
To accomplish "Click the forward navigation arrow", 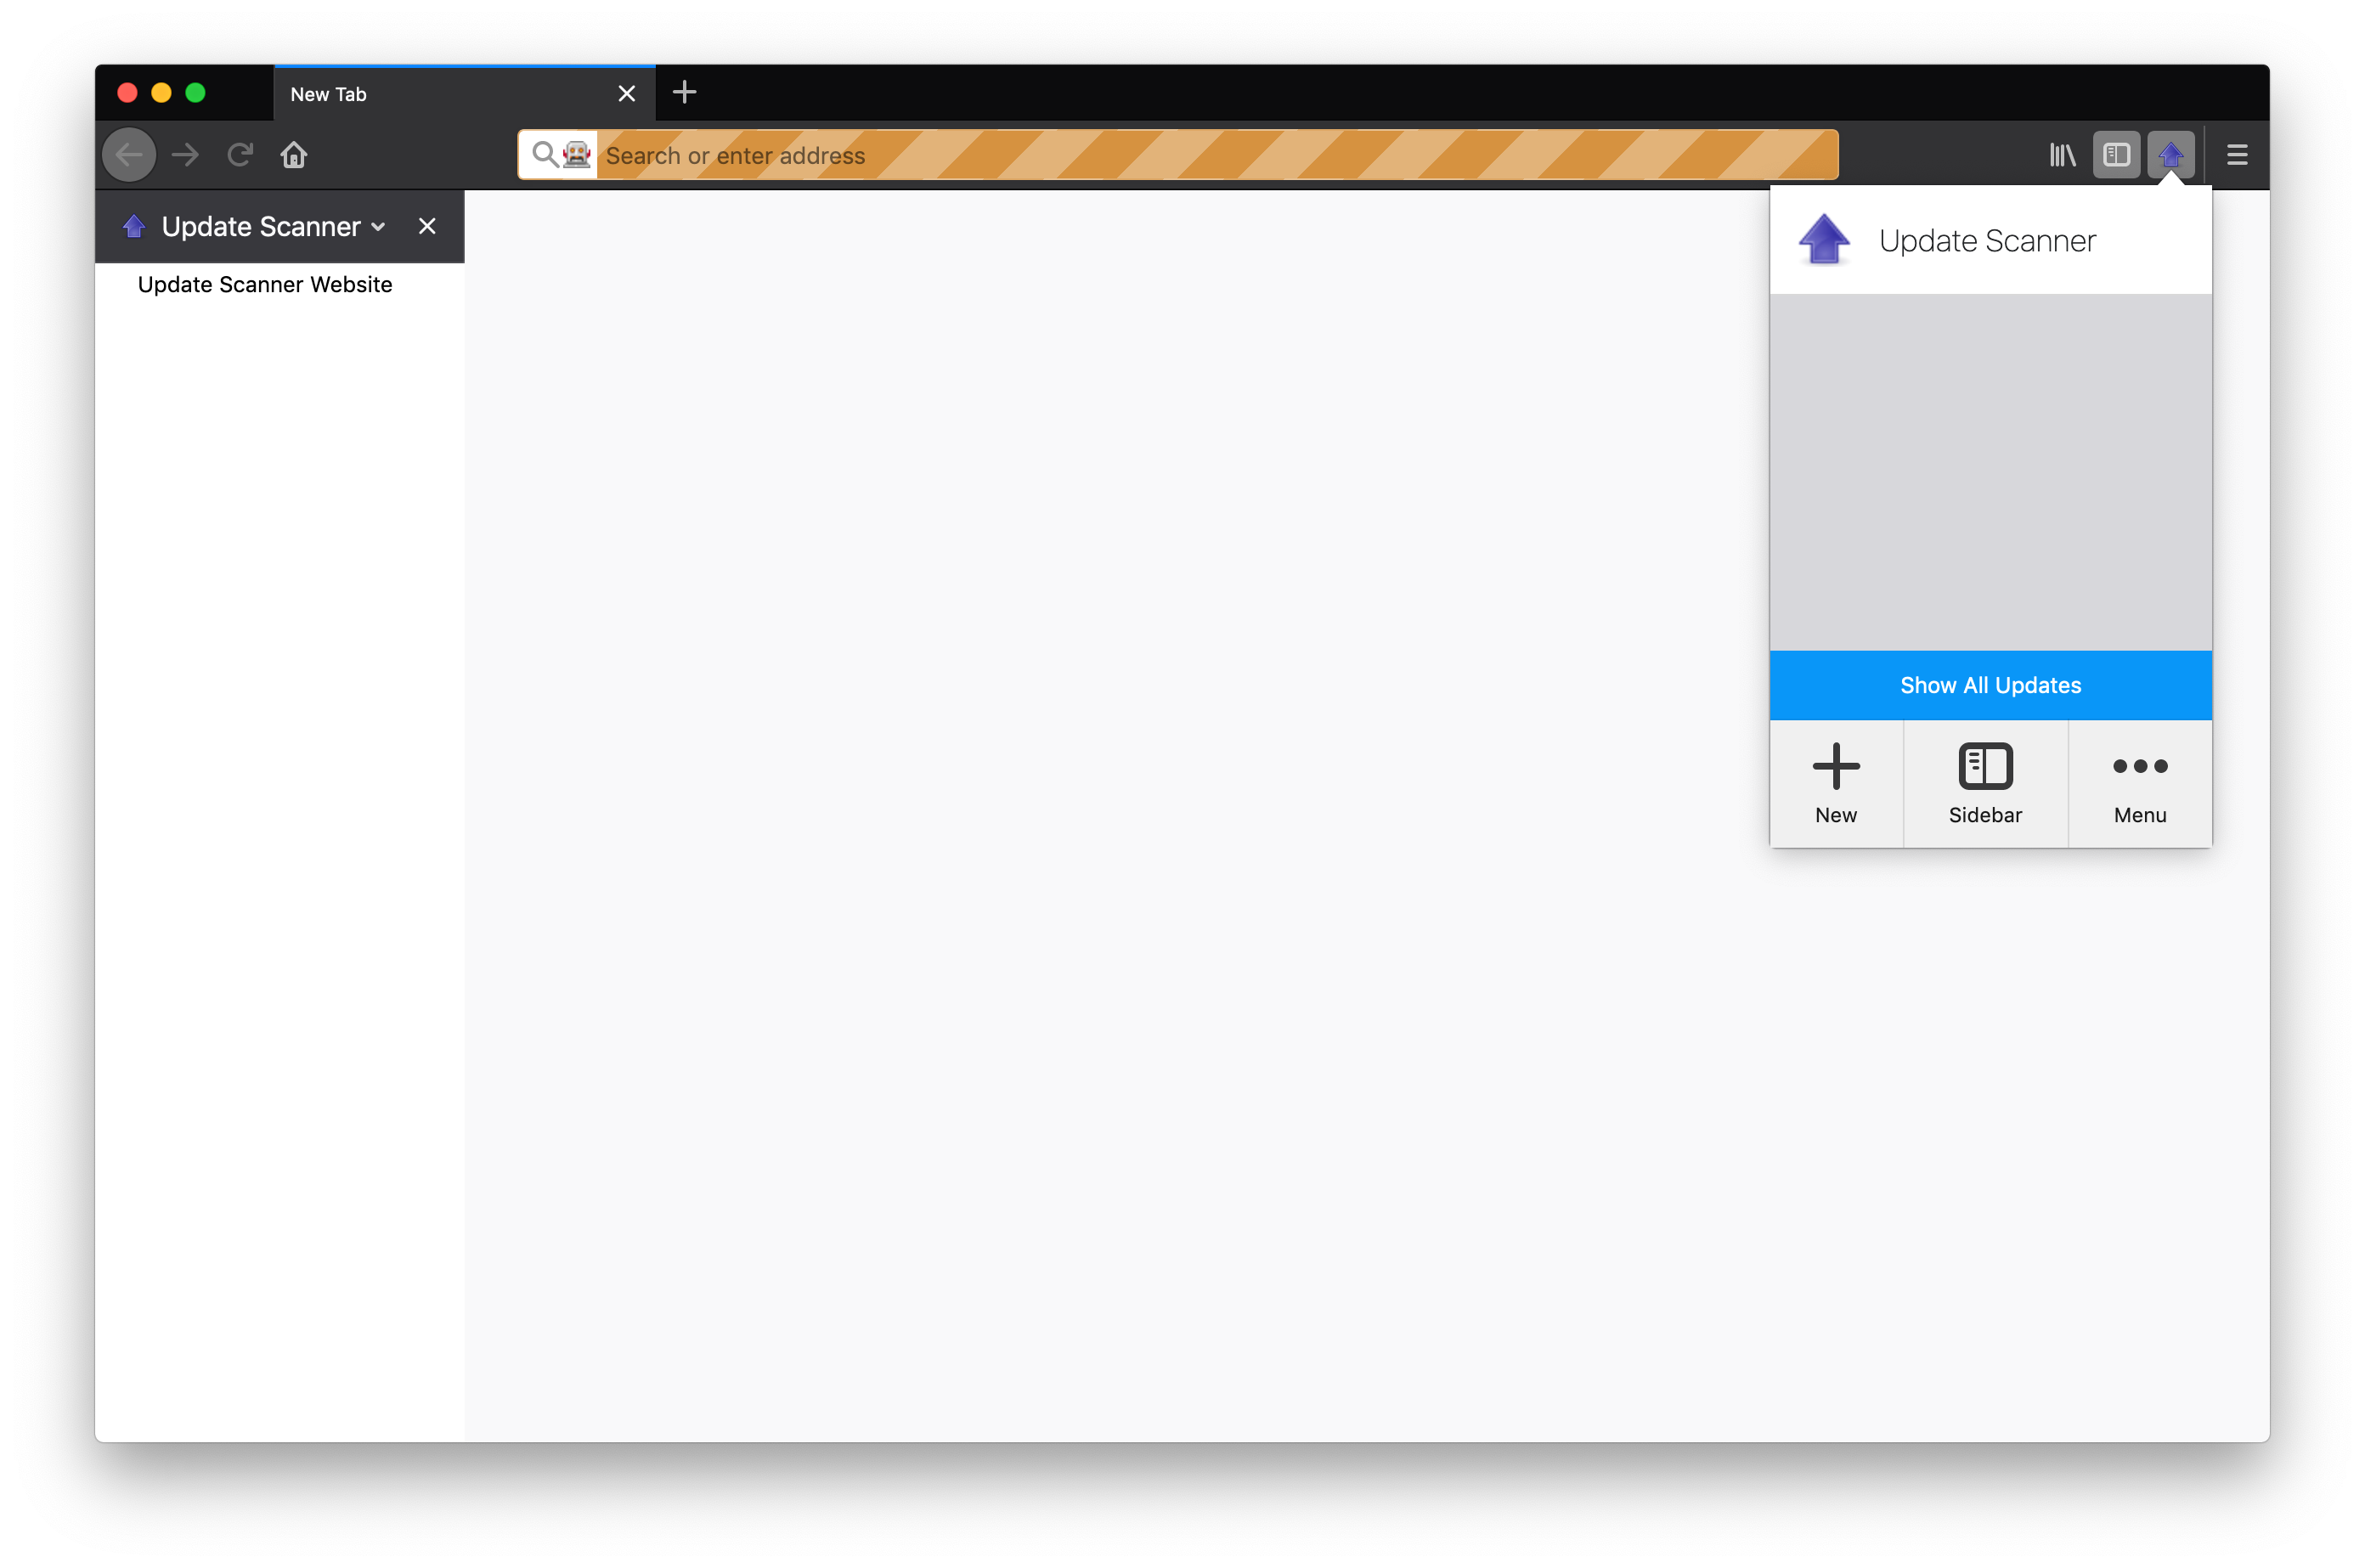I will (x=184, y=155).
